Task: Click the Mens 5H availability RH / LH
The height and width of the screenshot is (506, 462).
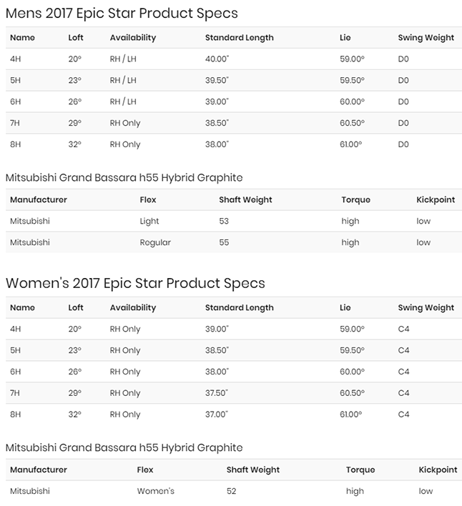Action: pos(123,80)
